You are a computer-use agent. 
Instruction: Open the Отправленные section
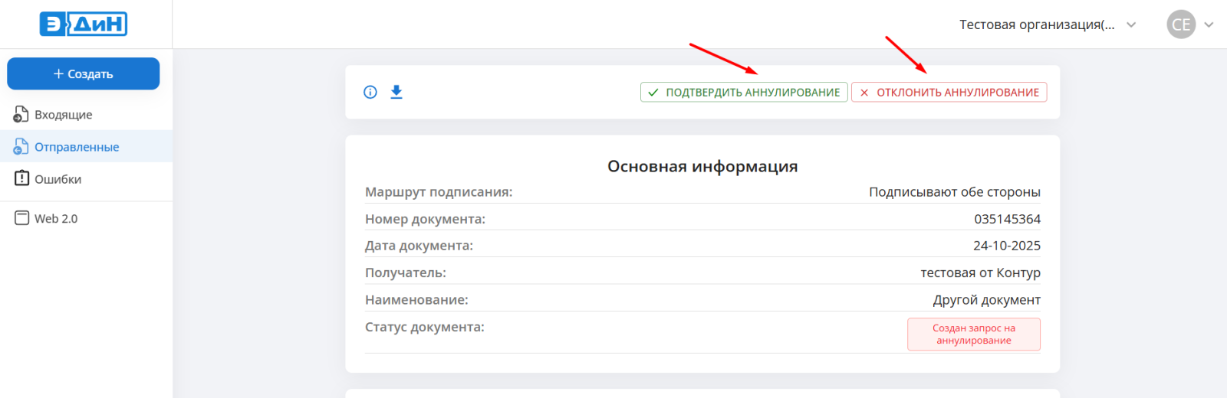pyautogui.click(x=77, y=147)
